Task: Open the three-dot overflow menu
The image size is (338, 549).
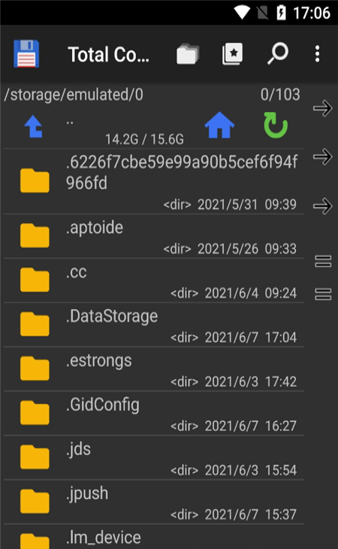Action: point(317,54)
